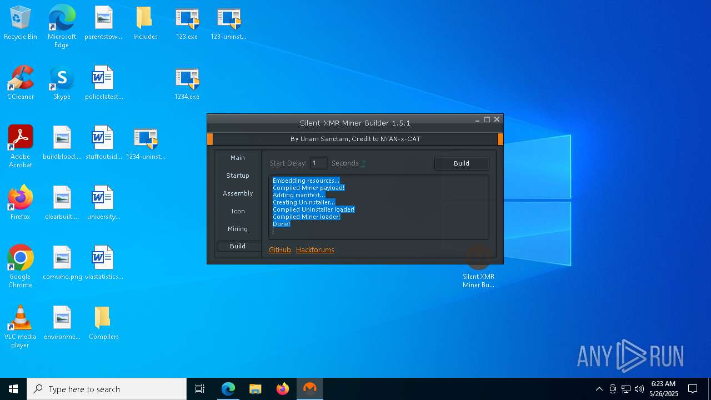Open File Explorer from taskbar
The width and height of the screenshot is (711, 400).
point(255,389)
